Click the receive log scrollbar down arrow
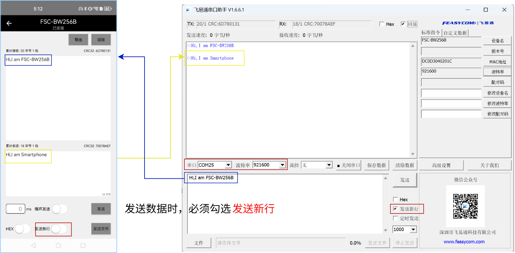515x253 pixels. pos(413,154)
